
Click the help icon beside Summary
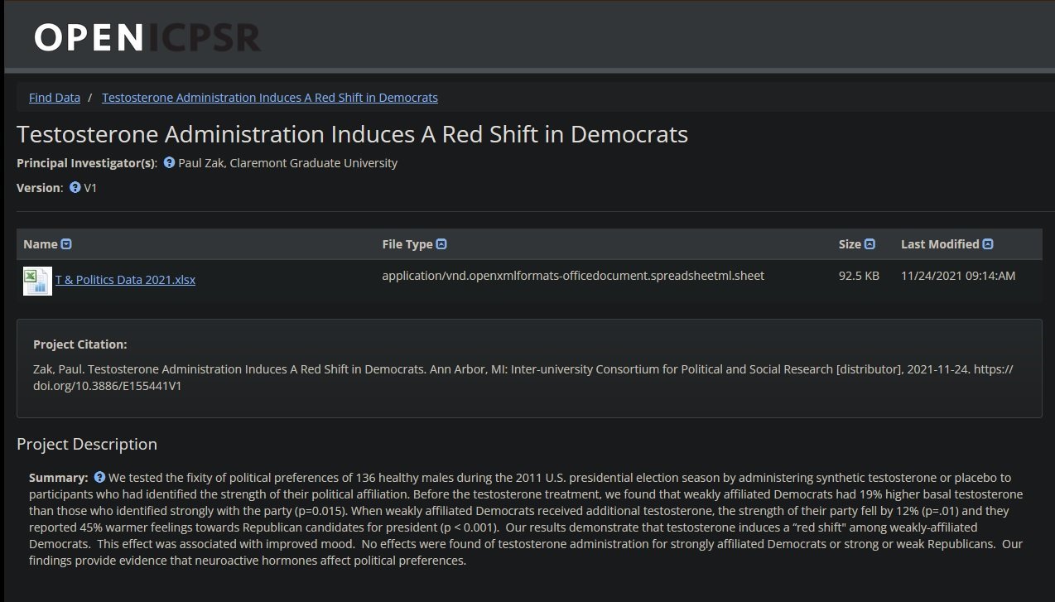tap(99, 478)
